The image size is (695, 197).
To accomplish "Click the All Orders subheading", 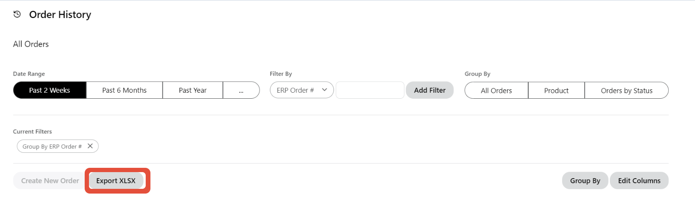I will [x=31, y=44].
